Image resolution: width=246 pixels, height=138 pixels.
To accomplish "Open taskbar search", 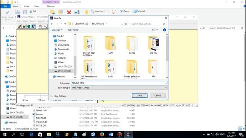I will [13, 135].
